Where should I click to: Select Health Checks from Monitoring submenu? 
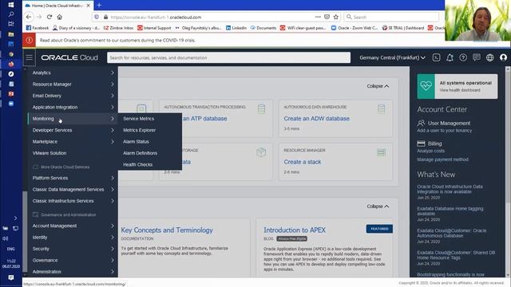[x=138, y=165]
